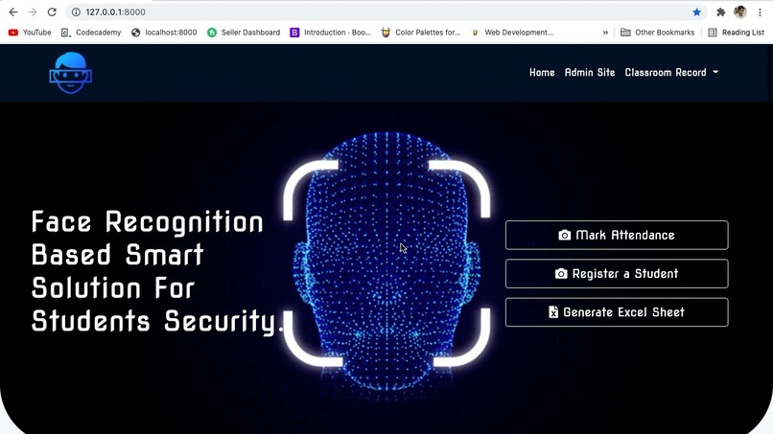Click the 'Face Recognition' headline text
Image resolution: width=773 pixels, height=434 pixels.
tap(148, 222)
